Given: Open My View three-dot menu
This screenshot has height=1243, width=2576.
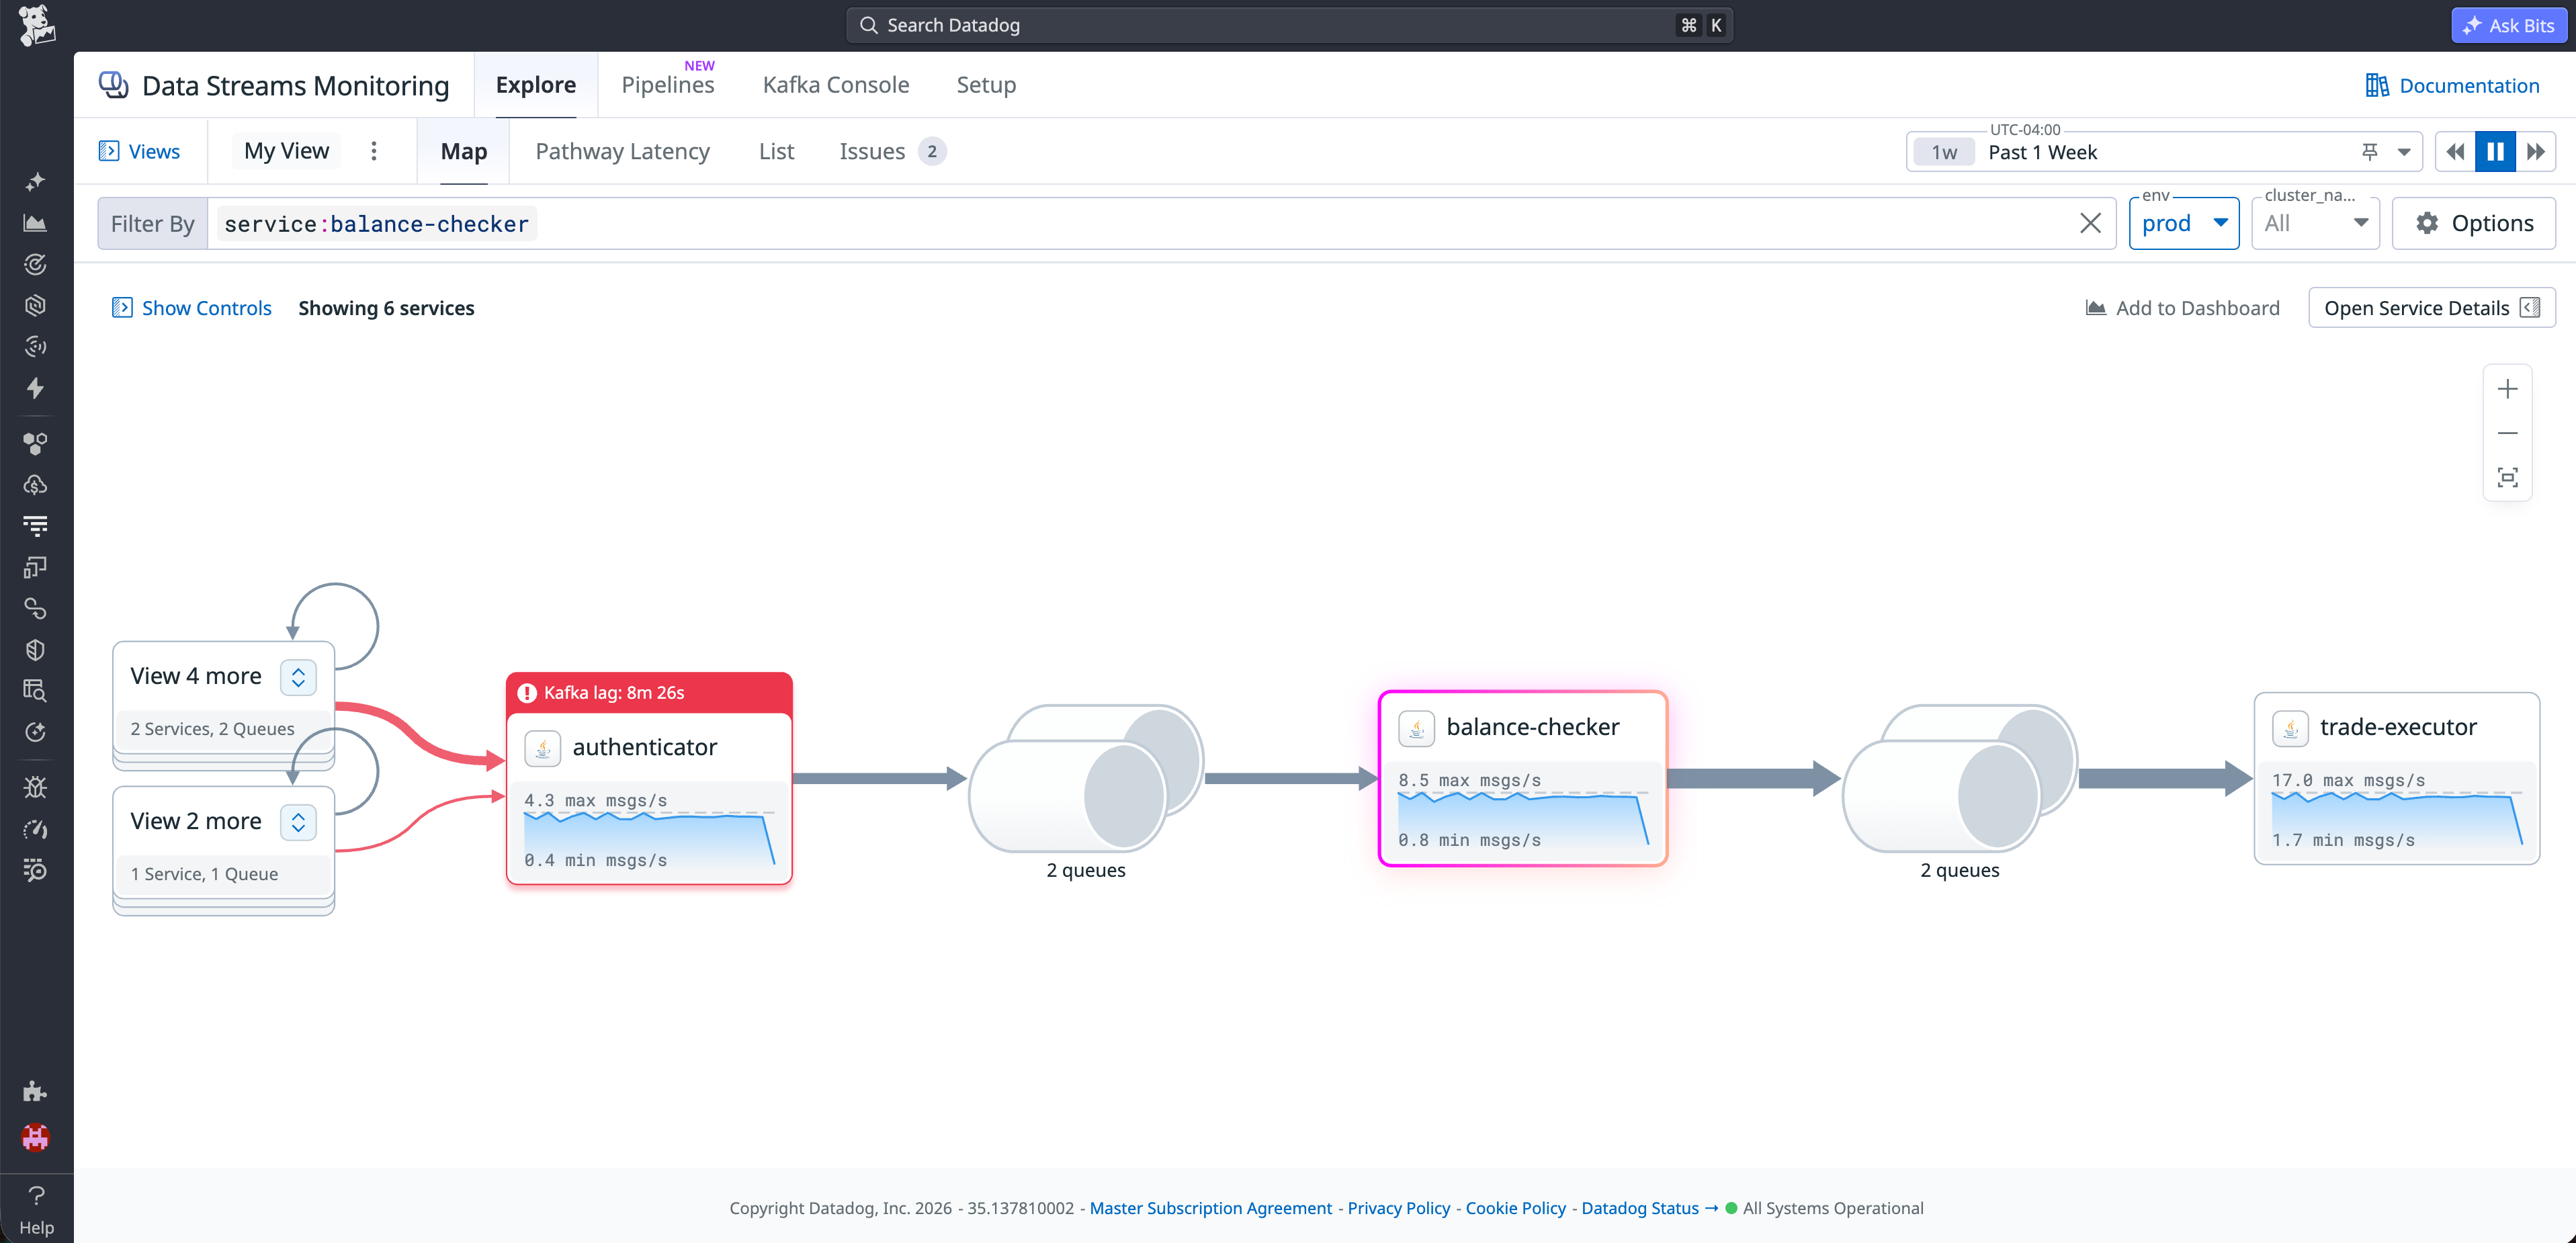Looking at the screenshot, I should 374,151.
